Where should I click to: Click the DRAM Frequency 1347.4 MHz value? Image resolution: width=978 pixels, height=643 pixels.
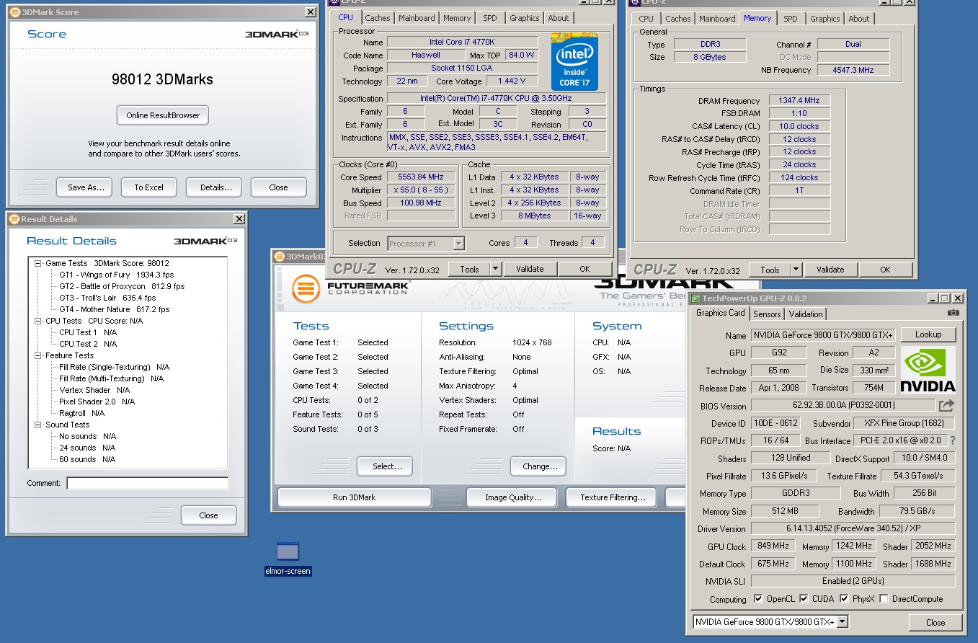coord(799,101)
